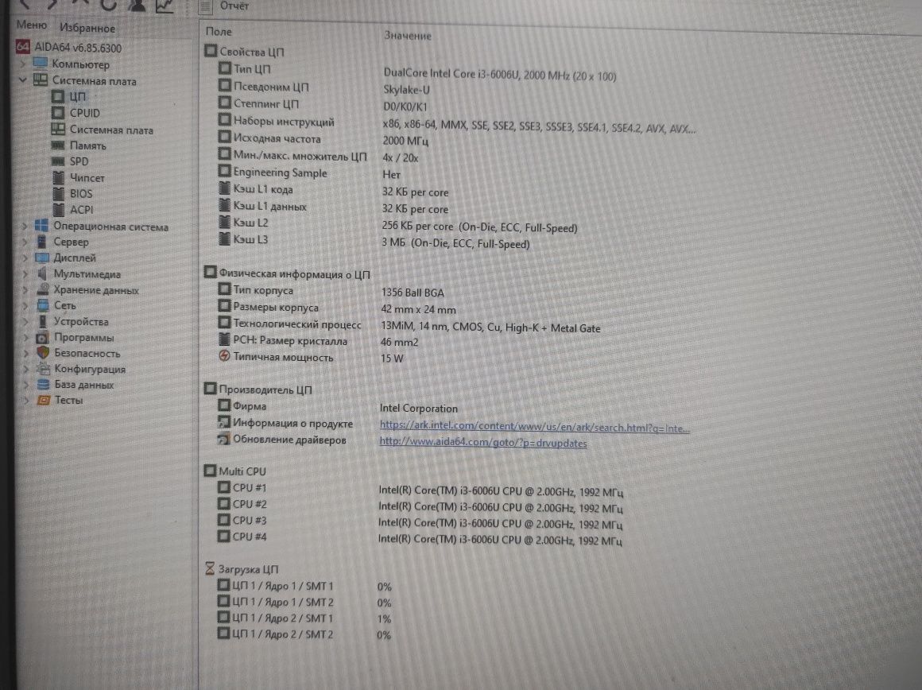Viewport: 922px width, 690px height.
Task: Select the AIDA64 v6.85.6300 root node
Action: point(78,48)
